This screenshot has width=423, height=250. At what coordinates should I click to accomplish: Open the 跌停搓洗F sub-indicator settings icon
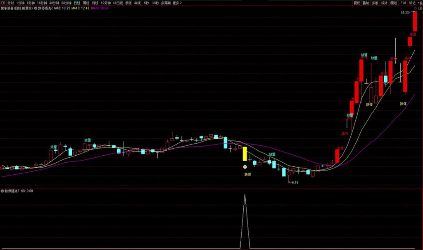click(x=2, y=191)
